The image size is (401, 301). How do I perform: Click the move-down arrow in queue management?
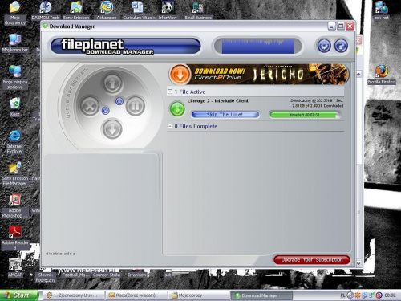[112, 129]
